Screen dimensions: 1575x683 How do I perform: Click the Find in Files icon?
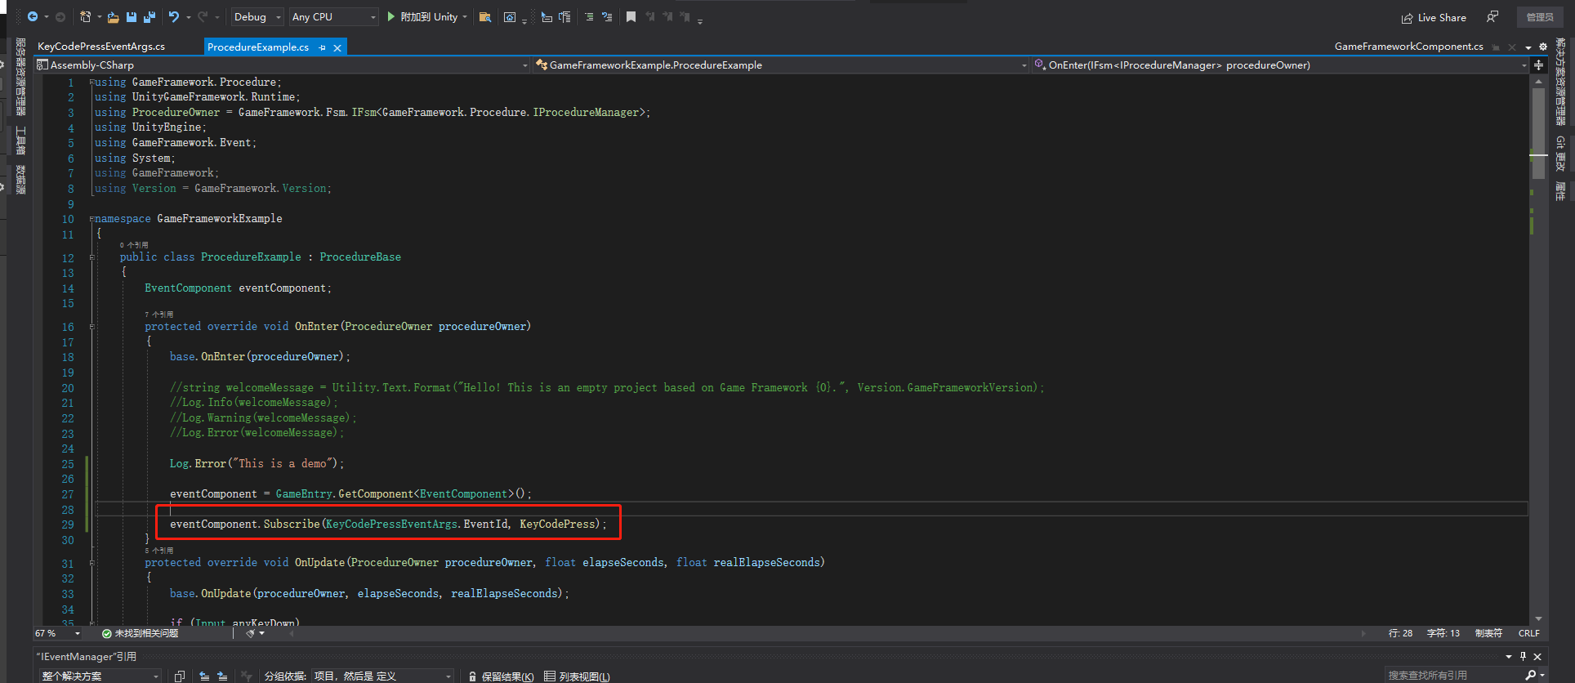click(485, 16)
